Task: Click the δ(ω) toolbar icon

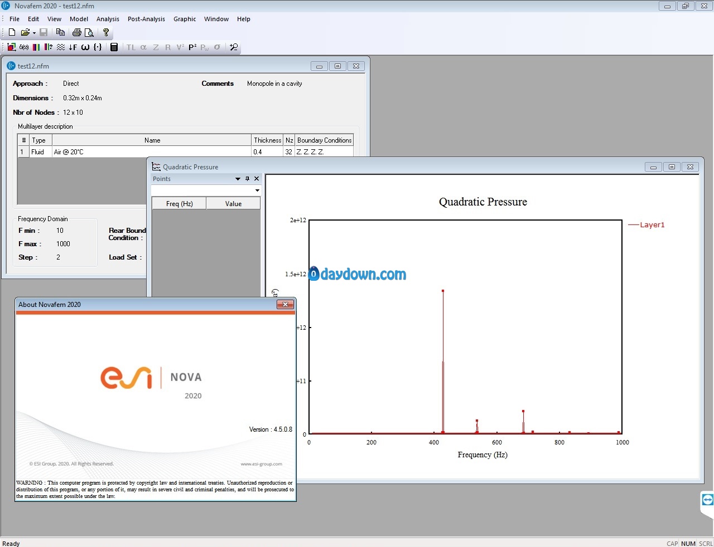Action: point(24,47)
